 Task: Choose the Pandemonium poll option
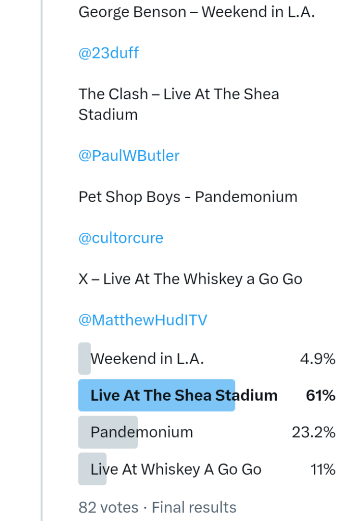pos(141,432)
